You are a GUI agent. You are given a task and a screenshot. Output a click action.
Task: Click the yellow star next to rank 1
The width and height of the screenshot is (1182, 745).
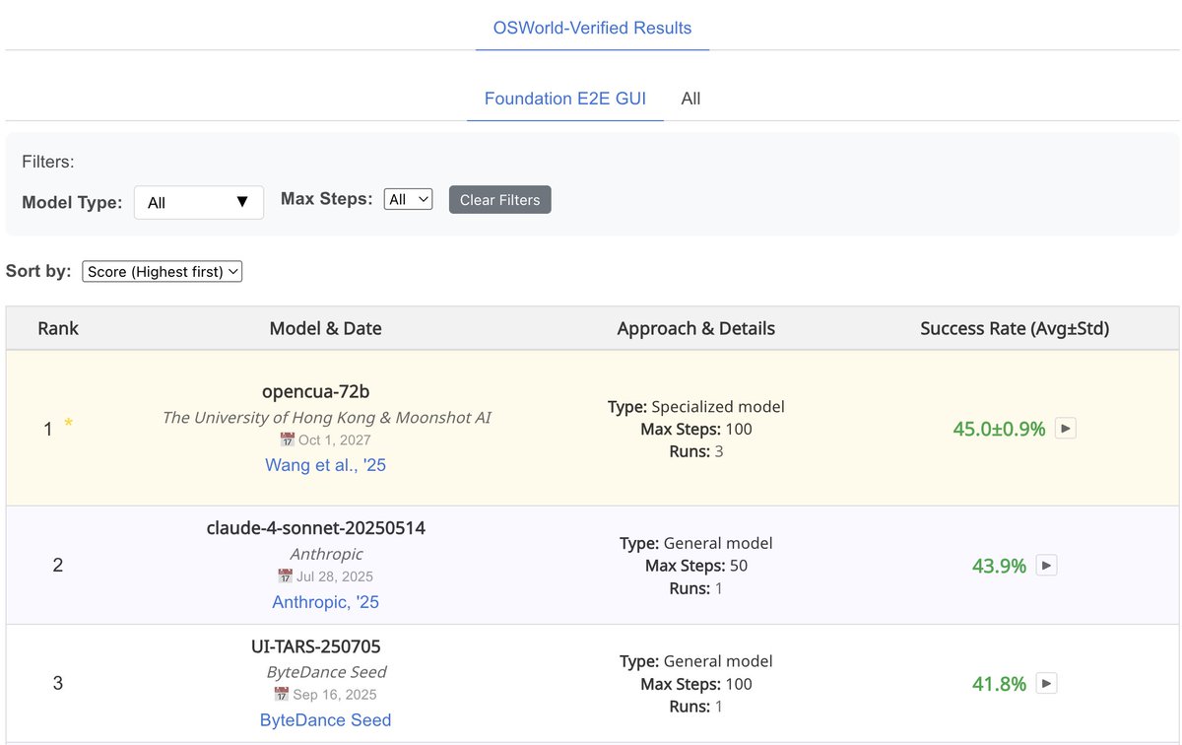68,426
